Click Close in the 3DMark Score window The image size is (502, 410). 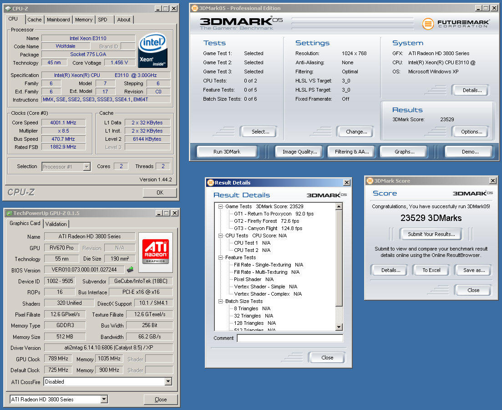(x=473, y=290)
